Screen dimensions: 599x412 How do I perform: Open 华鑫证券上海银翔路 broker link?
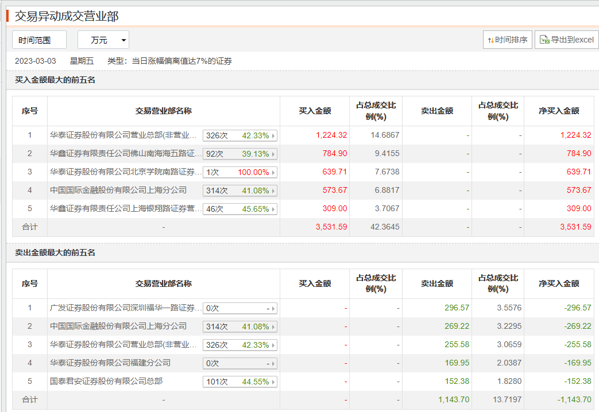(126, 208)
